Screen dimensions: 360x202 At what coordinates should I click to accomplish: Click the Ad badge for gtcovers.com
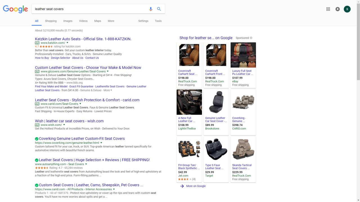coord(37,72)
